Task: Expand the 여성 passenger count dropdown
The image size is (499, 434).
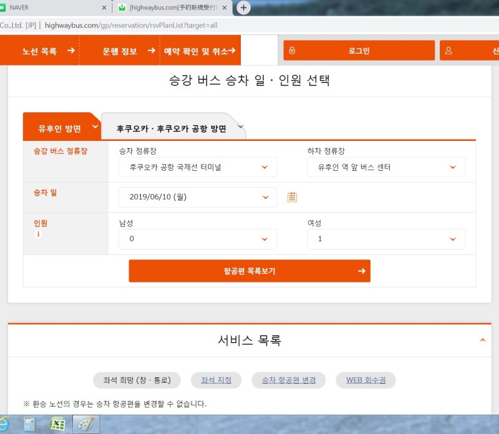Action: coord(386,239)
